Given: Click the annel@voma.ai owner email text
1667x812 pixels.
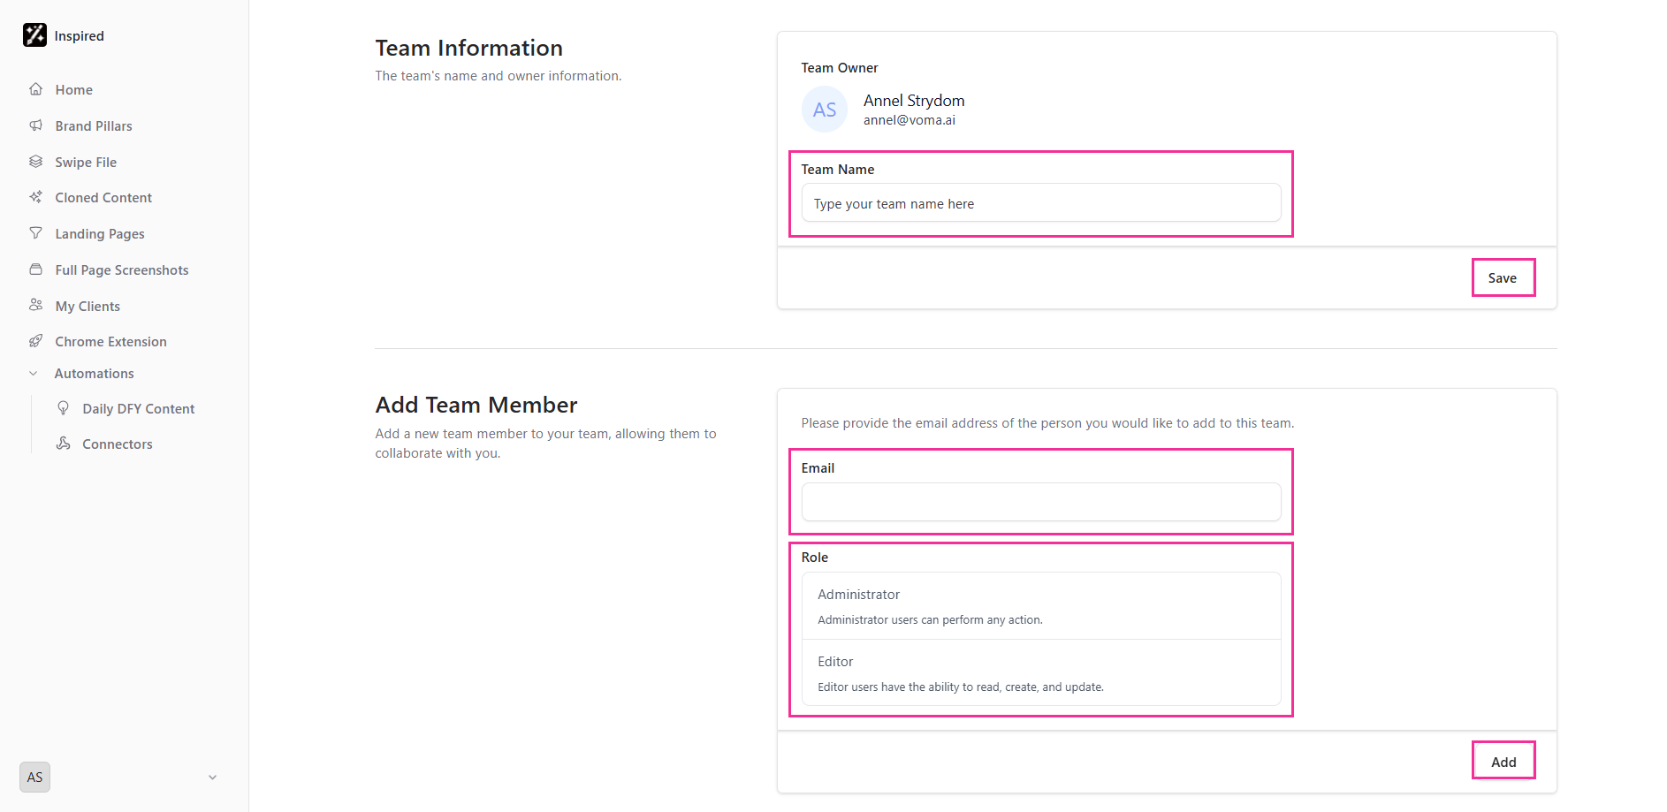Looking at the screenshot, I should pyautogui.click(x=910, y=120).
